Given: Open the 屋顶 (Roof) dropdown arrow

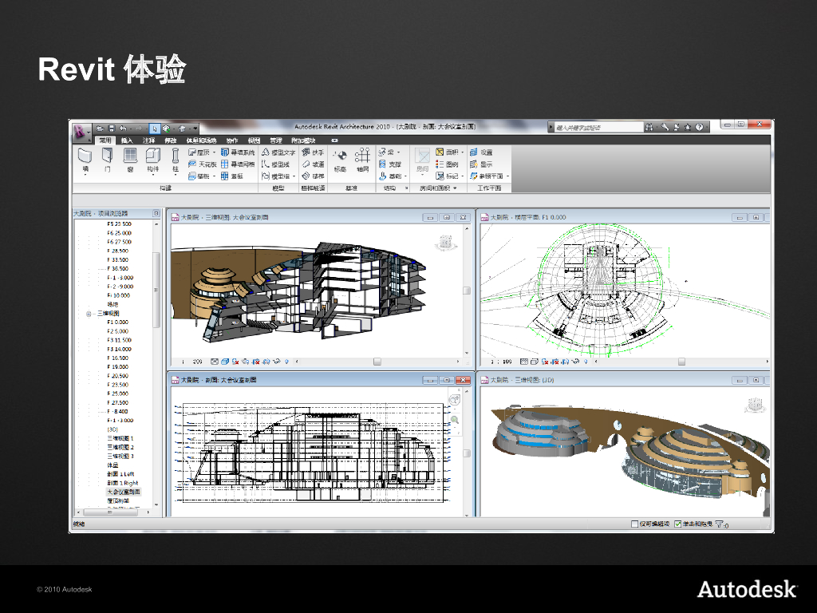Looking at the screenshot, I should pos(214,152).
